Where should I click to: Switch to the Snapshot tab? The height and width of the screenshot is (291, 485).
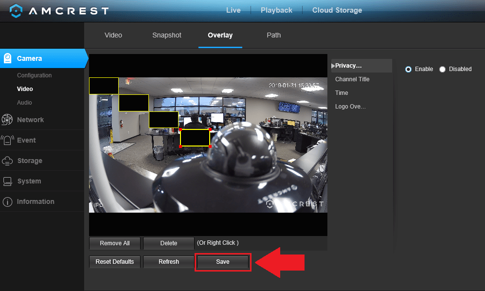[x=166, y=35]
